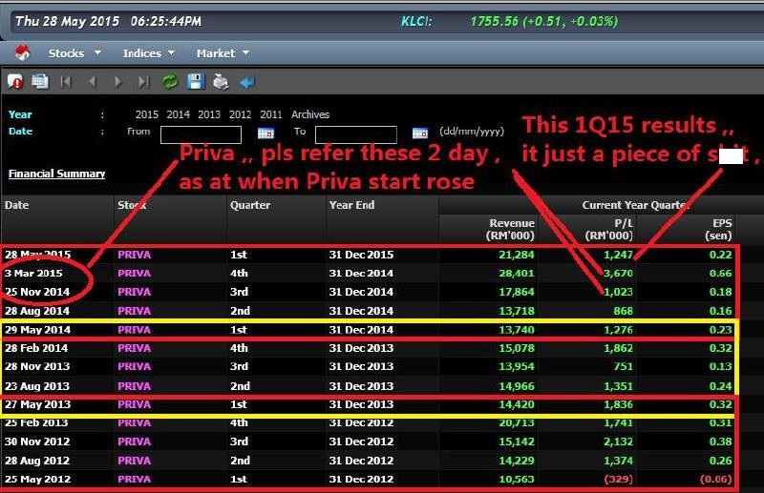
Task: Click the blue back arrow icon
Action: (247, 82)
